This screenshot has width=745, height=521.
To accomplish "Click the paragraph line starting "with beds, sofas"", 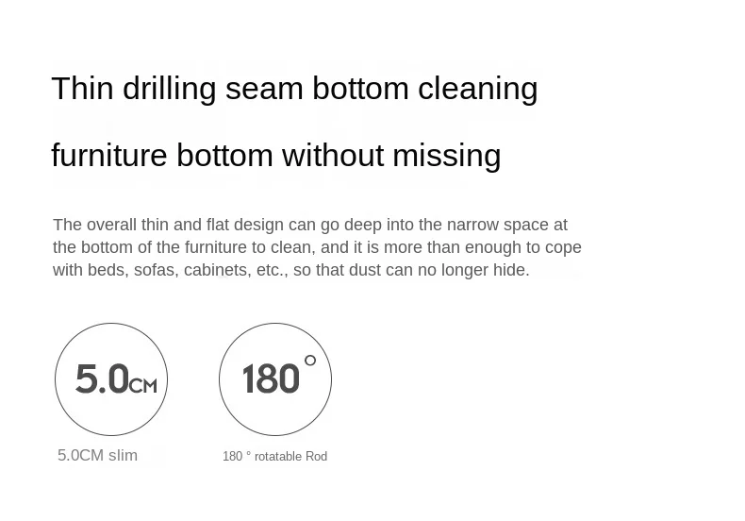I will click(x=290, y=270).
